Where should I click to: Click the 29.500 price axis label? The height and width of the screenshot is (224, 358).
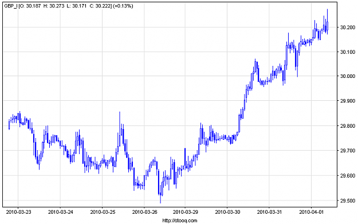348,201
